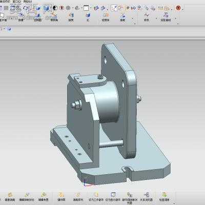Select the Trim Body (修剪体) tool
205x205 pixels.
106,17
